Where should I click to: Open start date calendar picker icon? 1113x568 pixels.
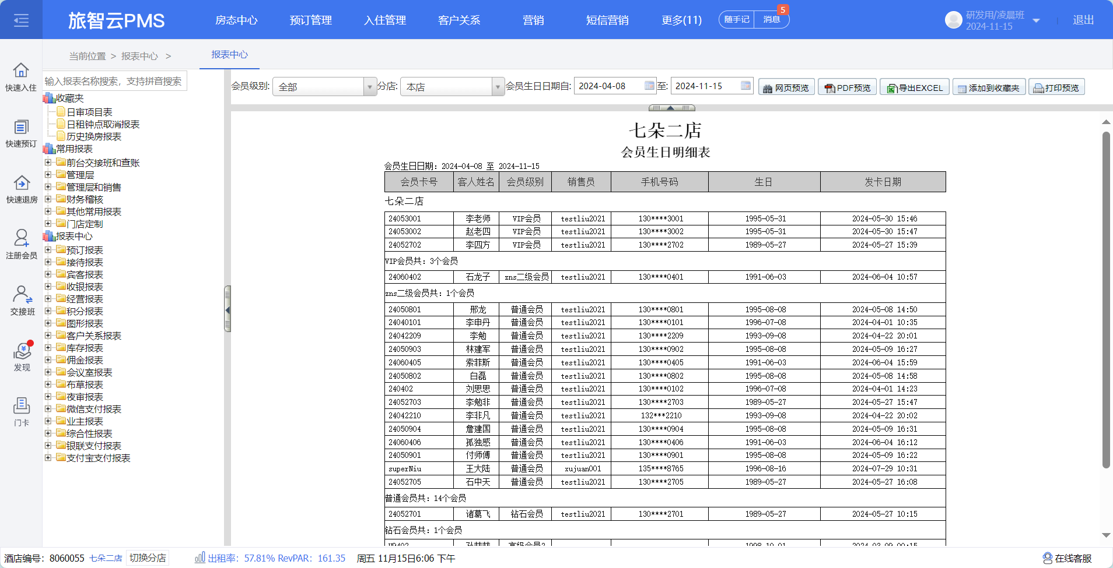coord(649,86)
